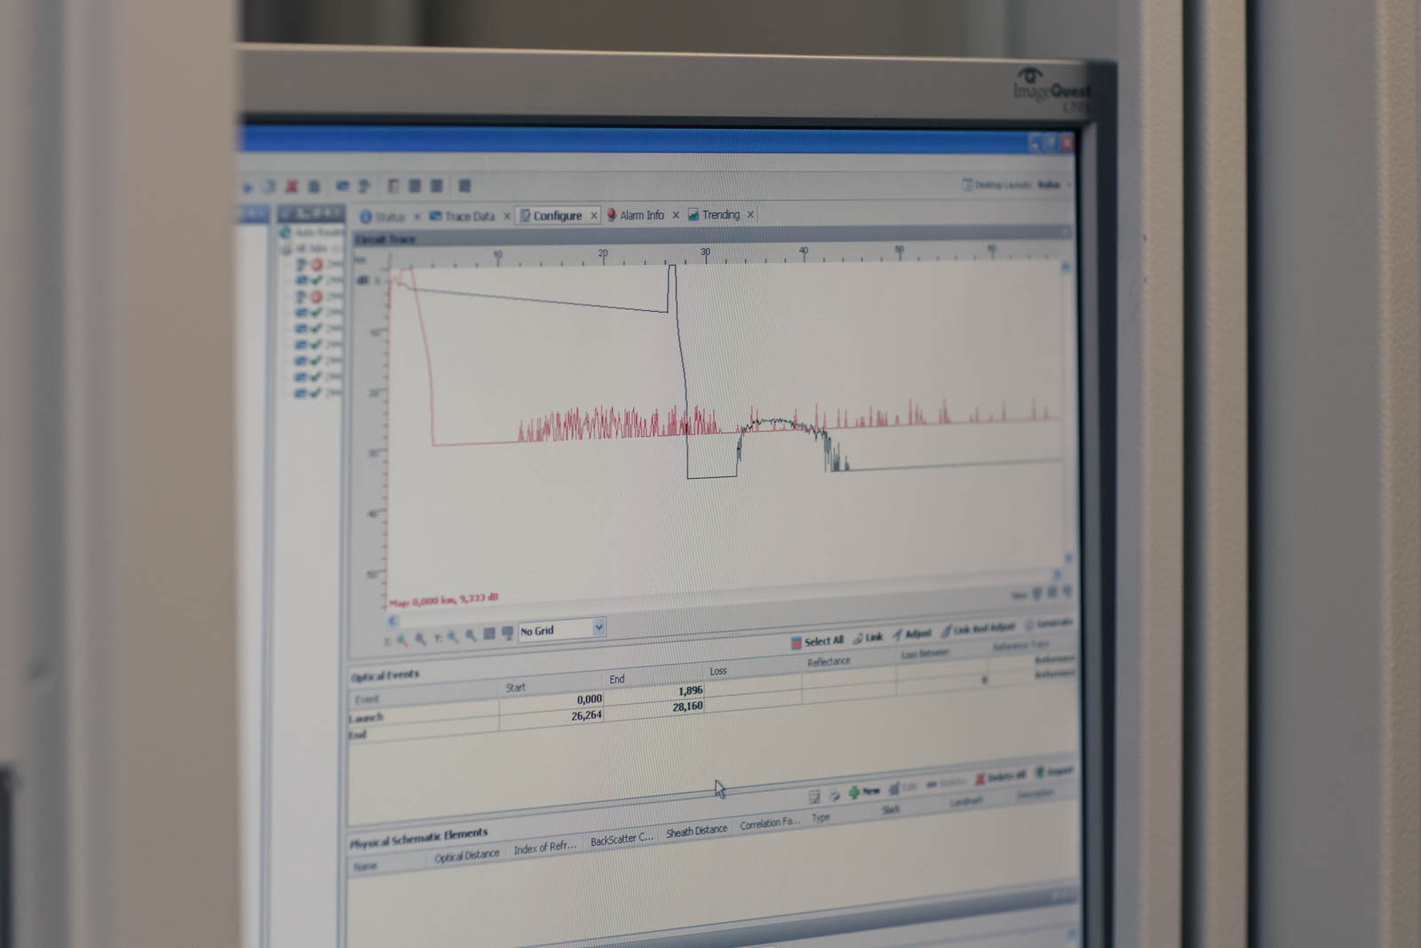Click the Sheath Distance column header
The height and width of the screenshot is (948, 1421).
(696, 831)
